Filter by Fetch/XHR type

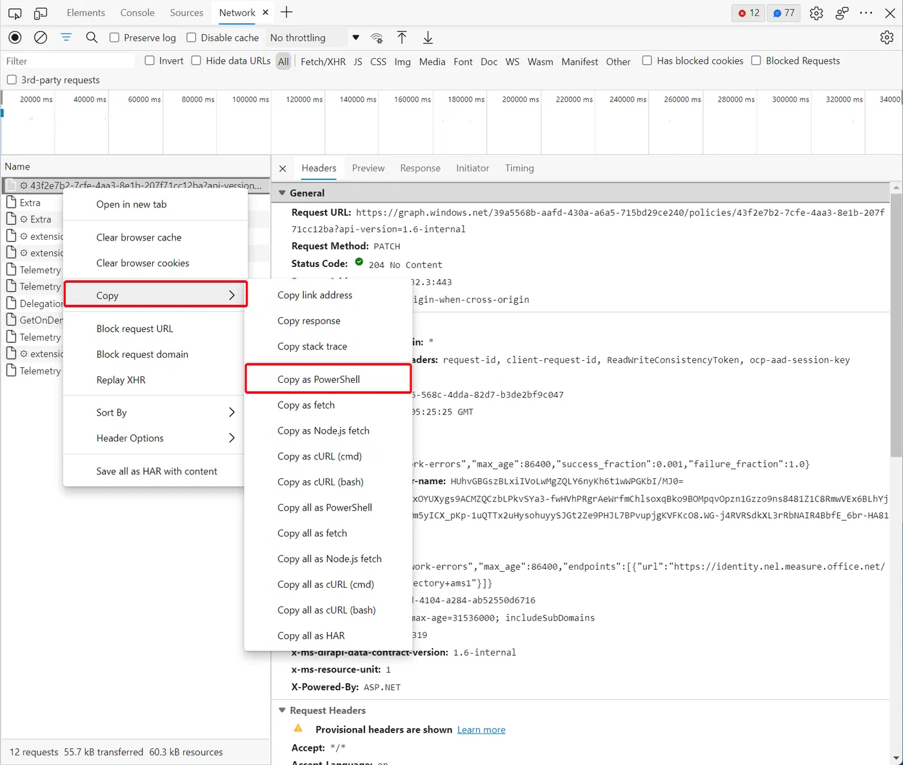(323, 61)
